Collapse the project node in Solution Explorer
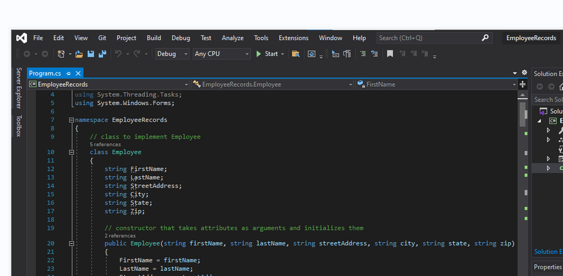The image size is (563, 276). 539,121
